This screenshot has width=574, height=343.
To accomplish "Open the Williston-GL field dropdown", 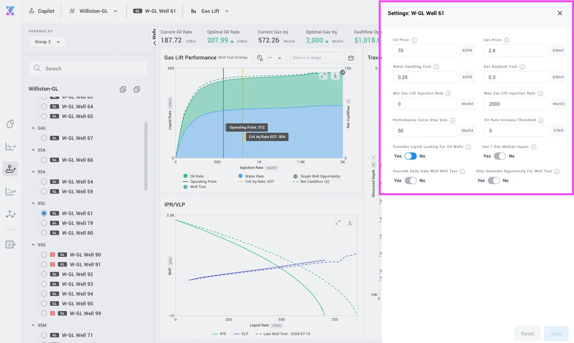I will [93, 11].
